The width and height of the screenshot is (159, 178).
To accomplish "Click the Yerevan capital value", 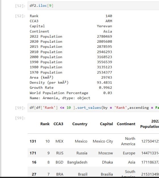I will tap(104, 26).
